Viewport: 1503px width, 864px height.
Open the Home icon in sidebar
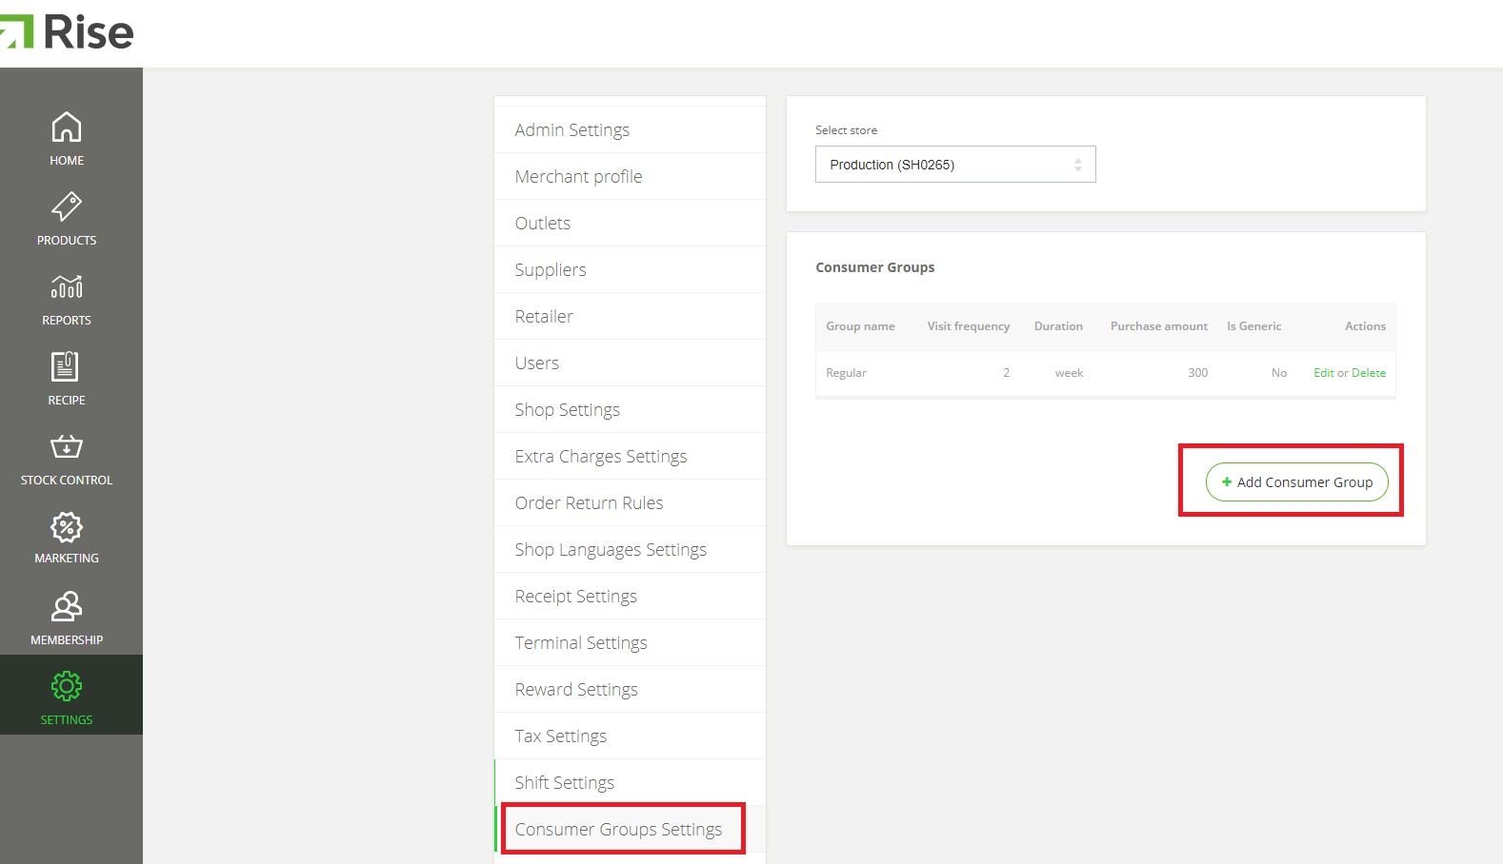click(x=67, y=127)
